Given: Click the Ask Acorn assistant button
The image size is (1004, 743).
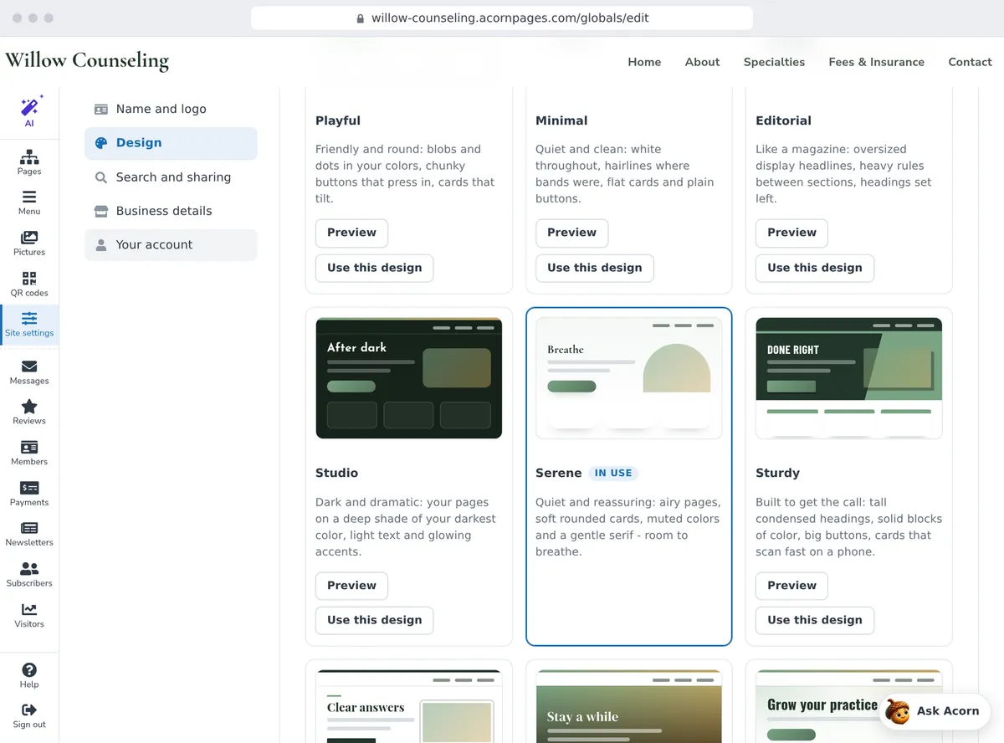Looking at the screenshot, I should [935, 711].
